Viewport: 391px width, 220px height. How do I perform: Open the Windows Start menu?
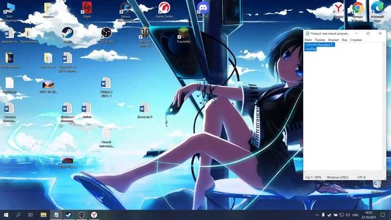coord(6,215)
